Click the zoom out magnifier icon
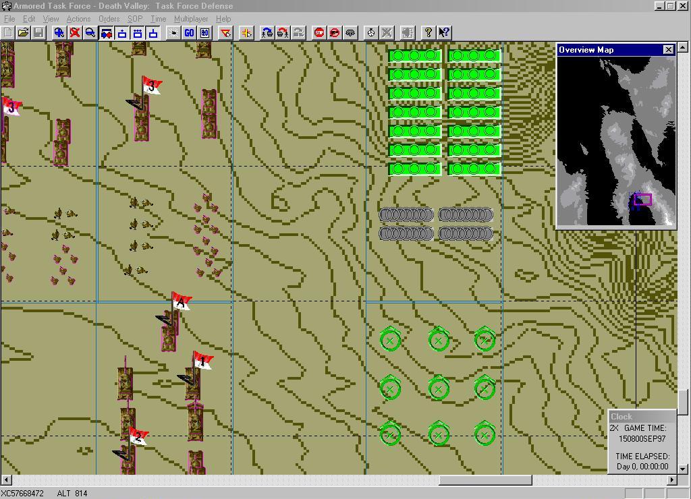The height and width of the screenshot is (499, 691). click(x=90, y=32)
